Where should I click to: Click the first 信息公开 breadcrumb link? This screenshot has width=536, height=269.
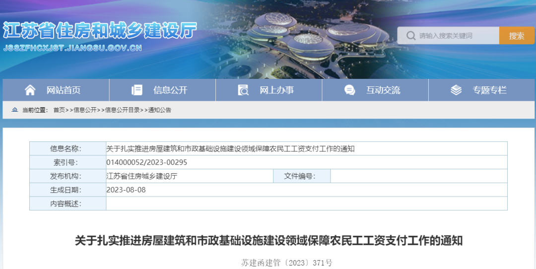[85, 110]
